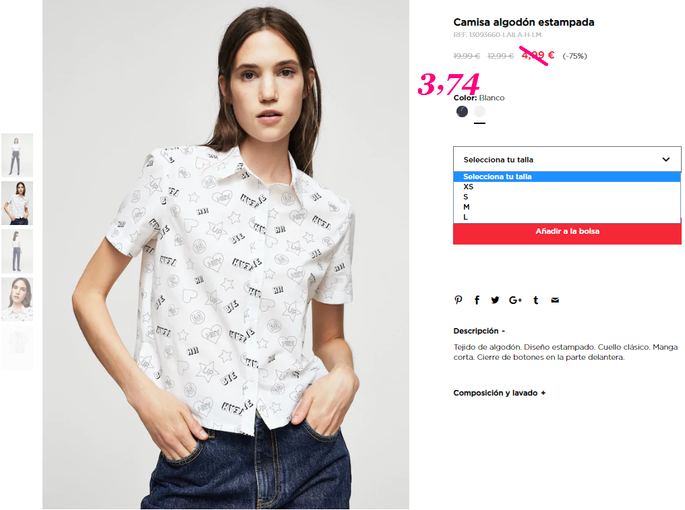Image resolution: width=685 pixels, height=510 pixels.
Task: Share product by email envelope icon
Action: coord(555,300)
